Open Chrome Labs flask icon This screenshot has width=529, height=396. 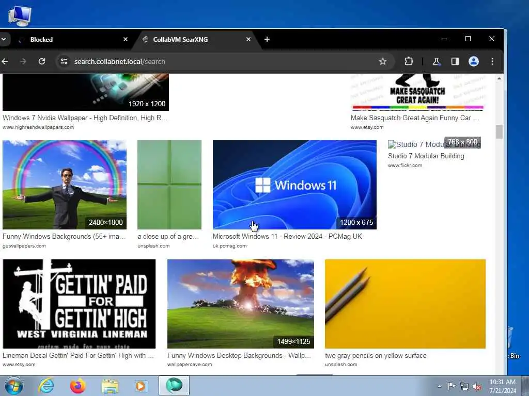tap(436, 61)
